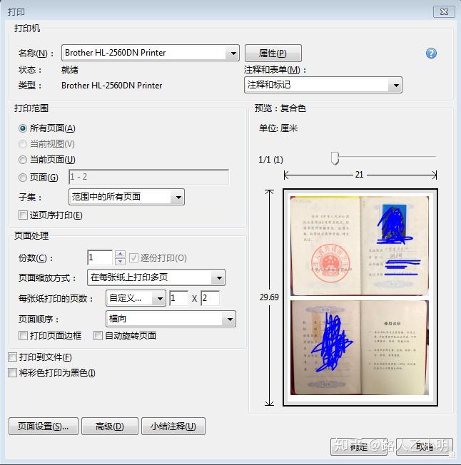Decrease copies with the down stepper arrow
The height and width of the screenshot is (465, 461).
(120, 261)
